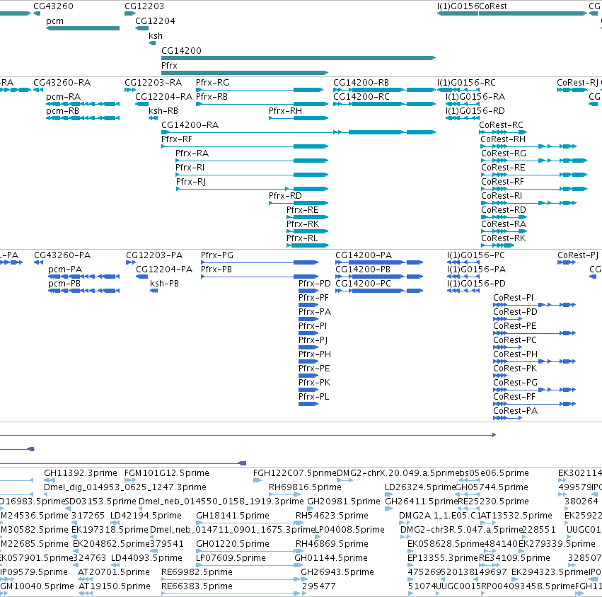602x597 pixels.
Task: Click transcript pcm-RB label
Action: tap(62, 111)
